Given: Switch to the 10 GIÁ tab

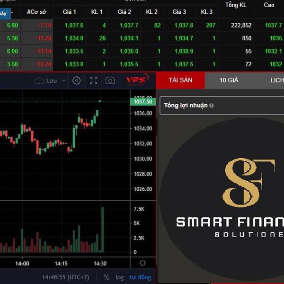Looking at the screenshot, I should 229,80.
